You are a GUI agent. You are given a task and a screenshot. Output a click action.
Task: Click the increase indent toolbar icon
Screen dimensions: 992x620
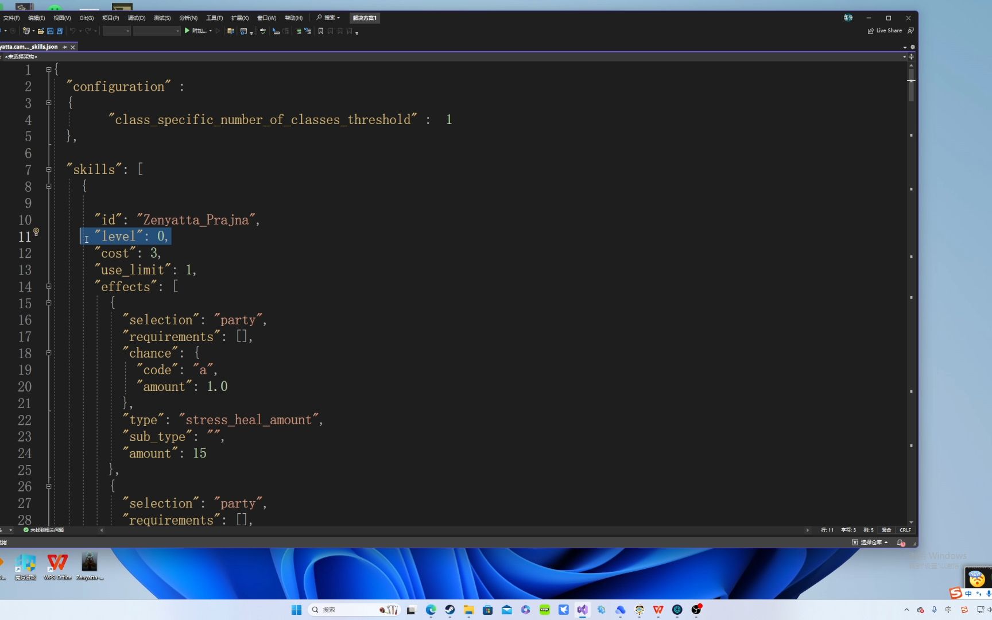(x=308, y=31)
